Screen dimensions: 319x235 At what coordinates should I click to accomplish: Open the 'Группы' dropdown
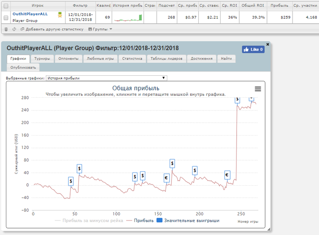pos(100,29)
